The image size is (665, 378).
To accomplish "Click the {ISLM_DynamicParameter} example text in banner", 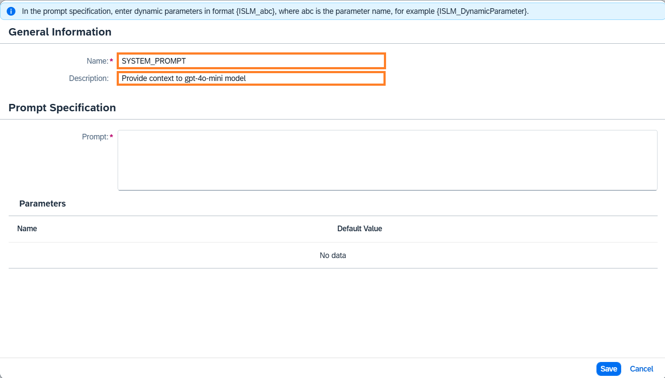I will 482,11.
